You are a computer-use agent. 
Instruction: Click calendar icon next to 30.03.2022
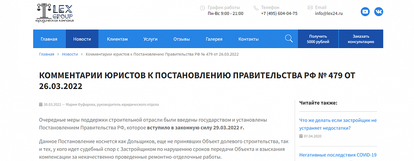[x=41, y=104]
